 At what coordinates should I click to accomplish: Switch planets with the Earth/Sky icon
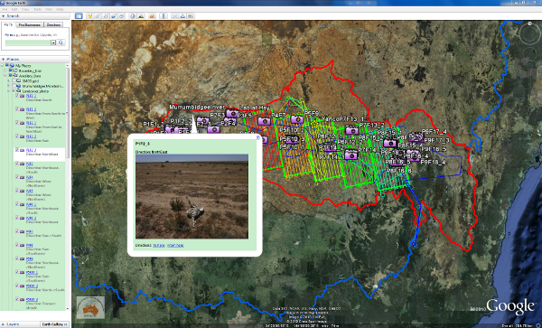[152, 16]
